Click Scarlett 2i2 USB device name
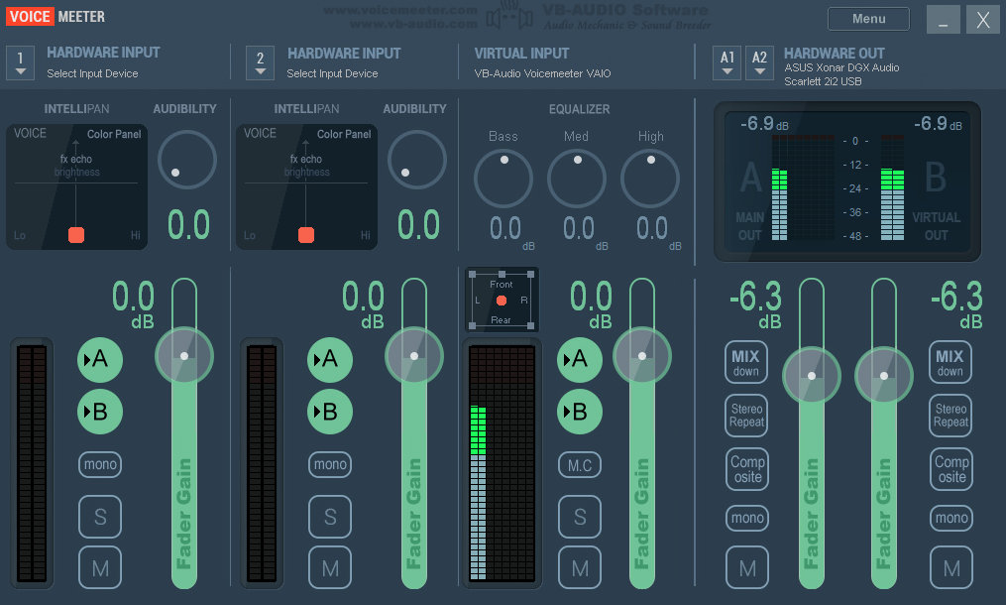The width and height of the screenshot is (1006, 605). point(823,81)
